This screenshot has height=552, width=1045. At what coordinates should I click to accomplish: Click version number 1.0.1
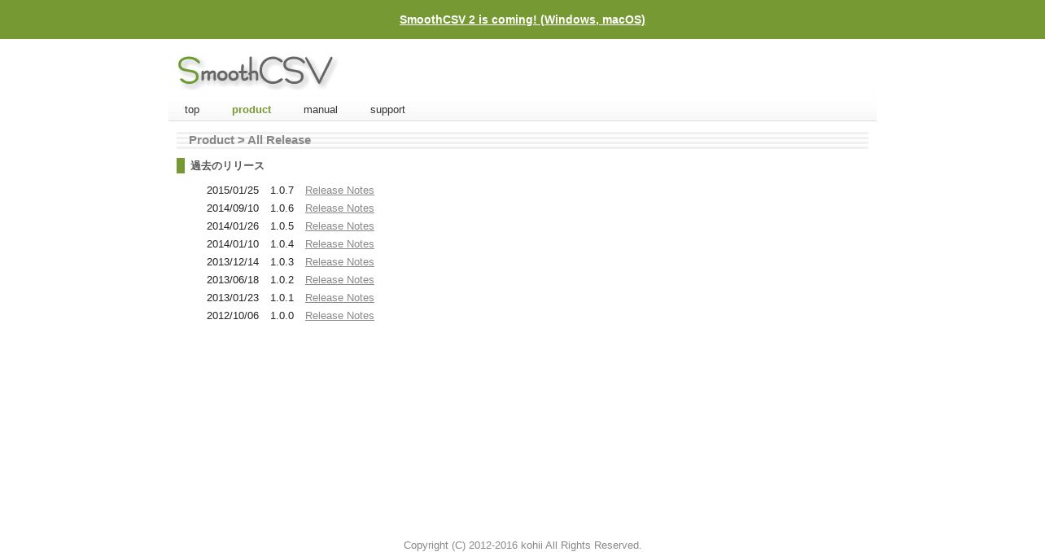(x=282, y=298)
